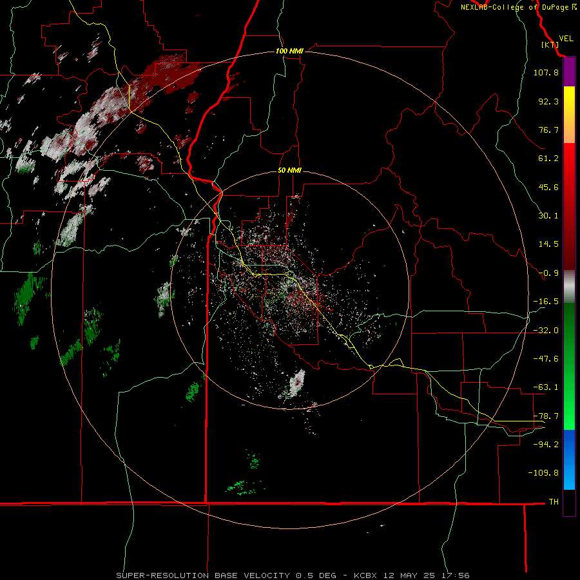This screenshot has width=580, height=580.
Task: Click the Super-Resolution Base Velocity caption at bottom
Action: pos(293,575)
